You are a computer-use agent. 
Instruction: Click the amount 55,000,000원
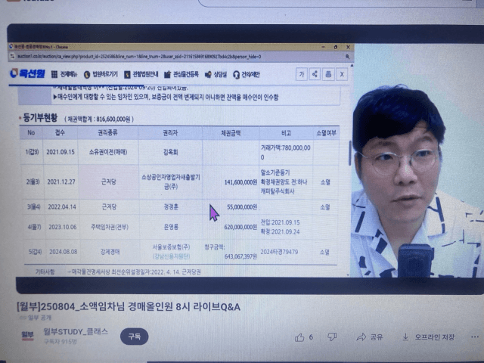pyautogui.click(x=242, y=207)
